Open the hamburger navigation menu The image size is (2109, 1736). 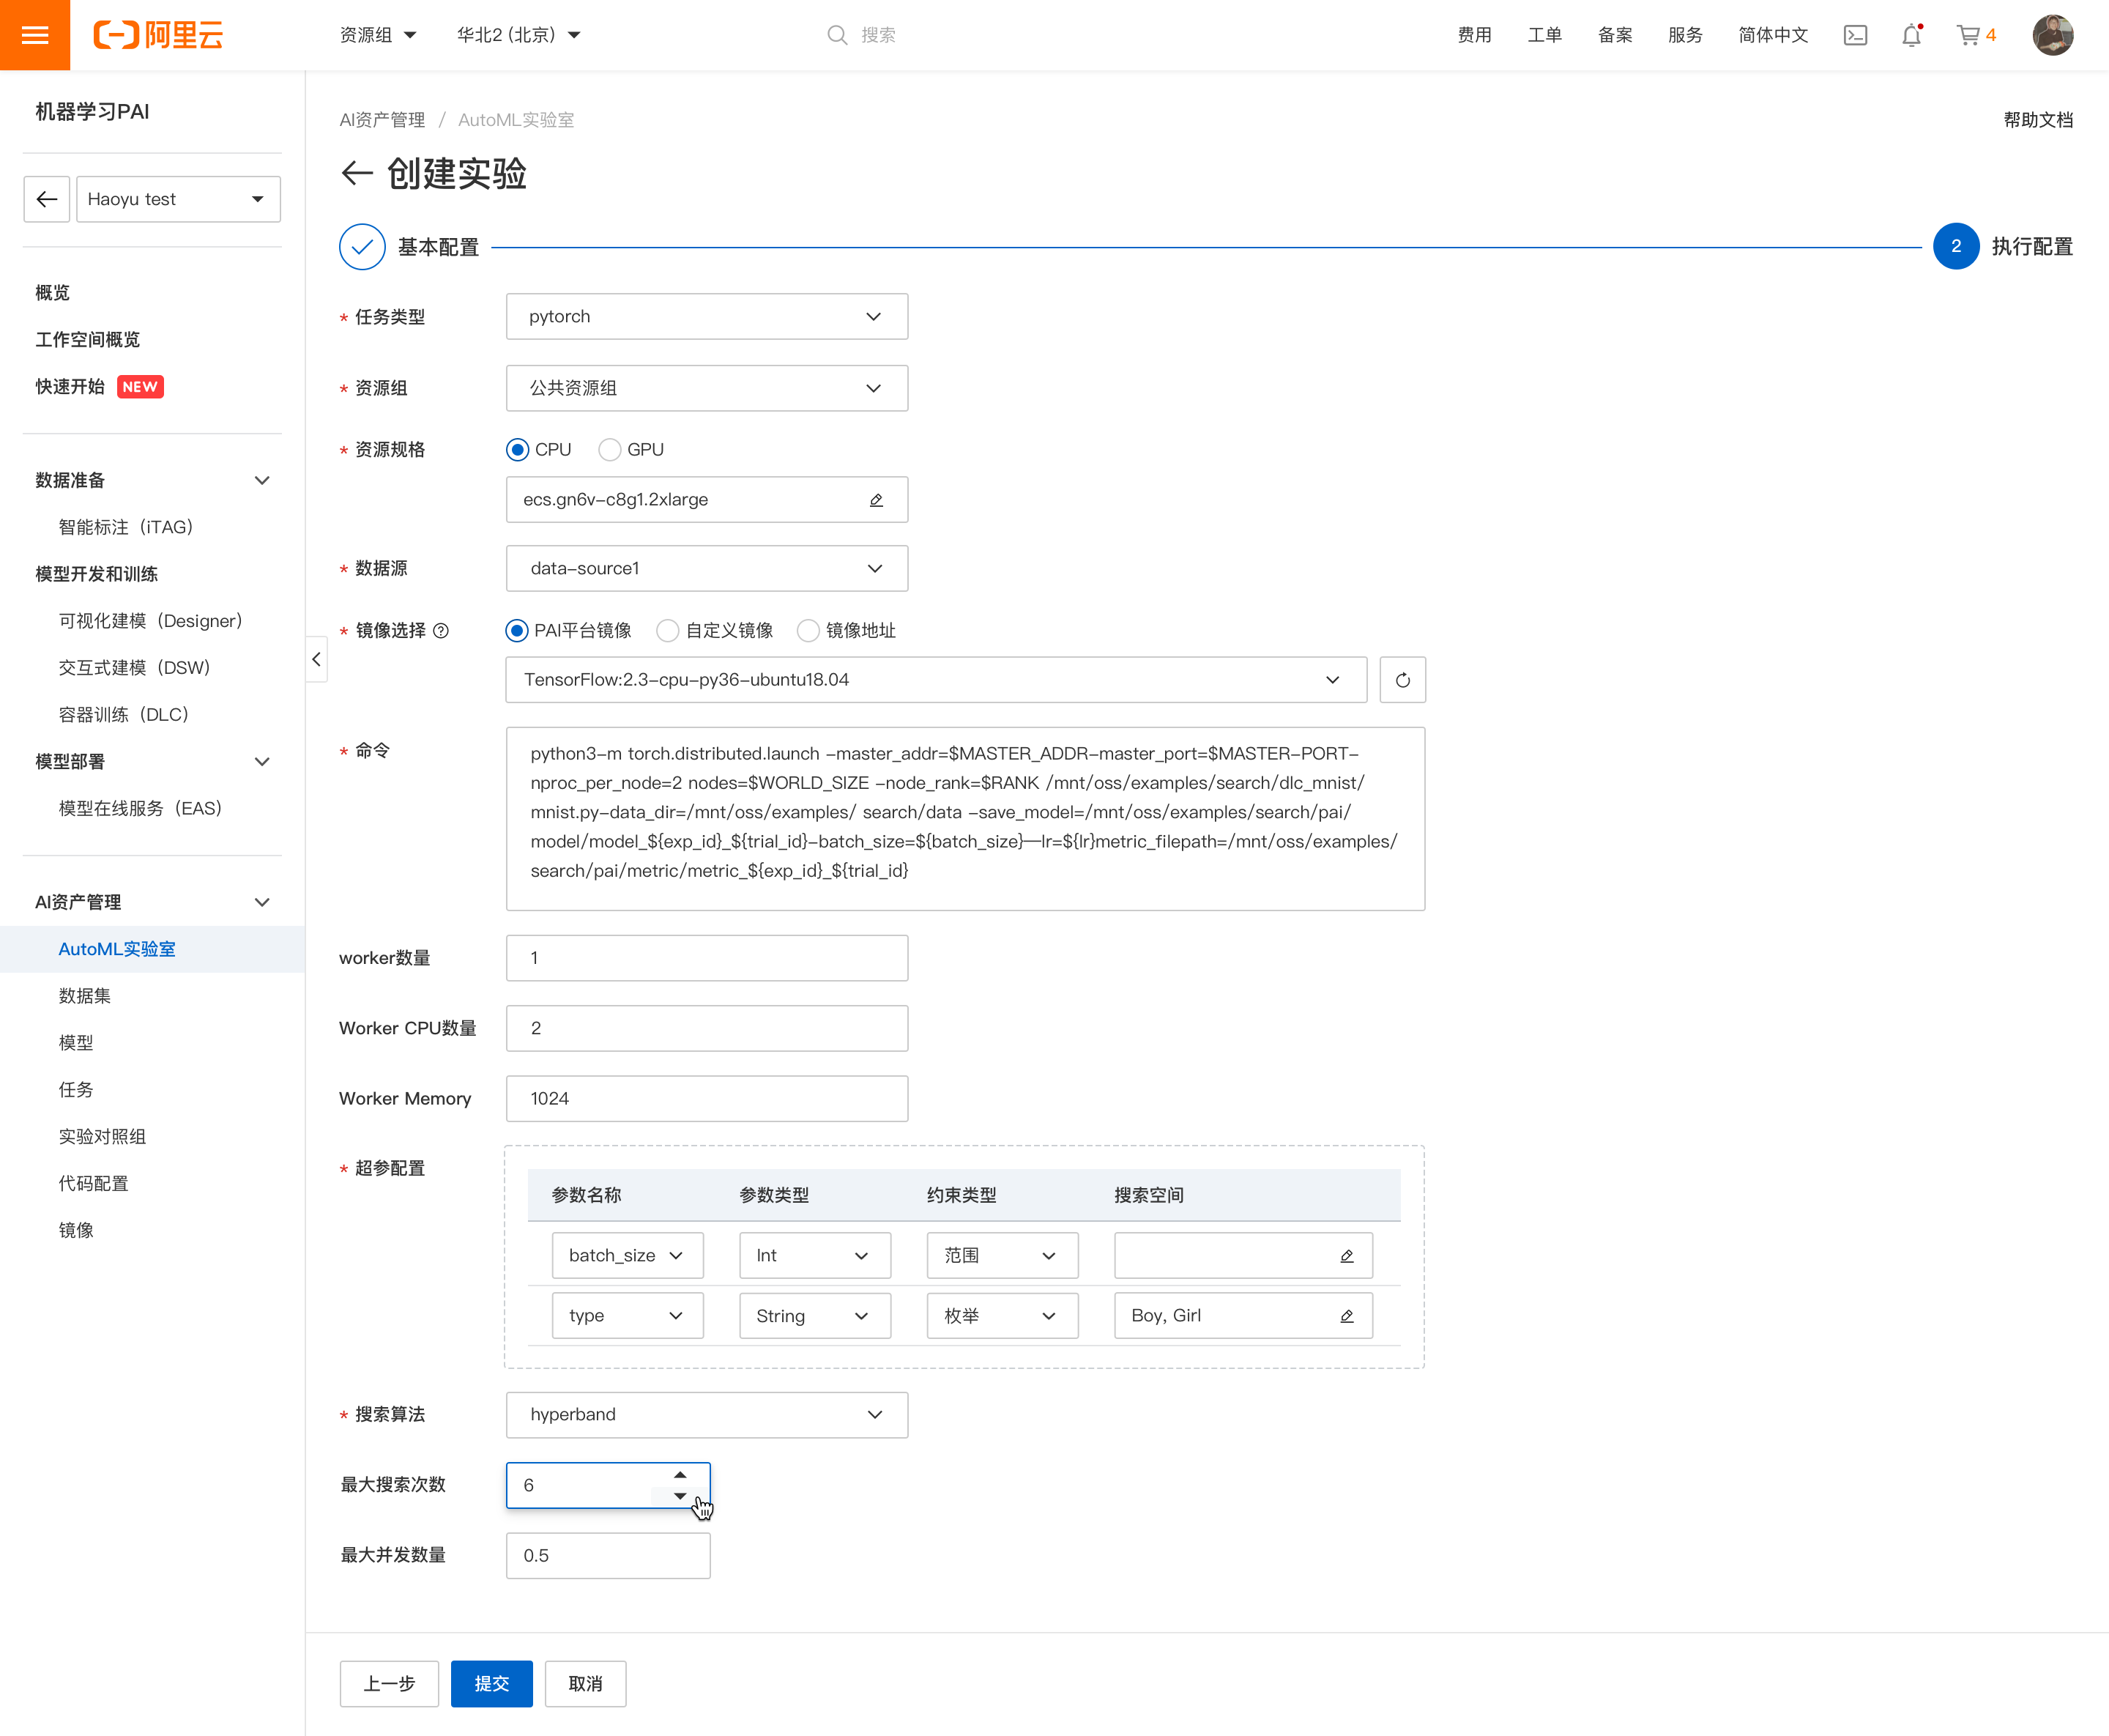(35, 35)
